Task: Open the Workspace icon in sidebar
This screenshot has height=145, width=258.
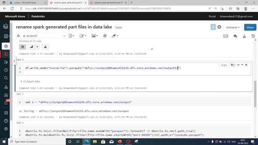Action: (6, 54)
